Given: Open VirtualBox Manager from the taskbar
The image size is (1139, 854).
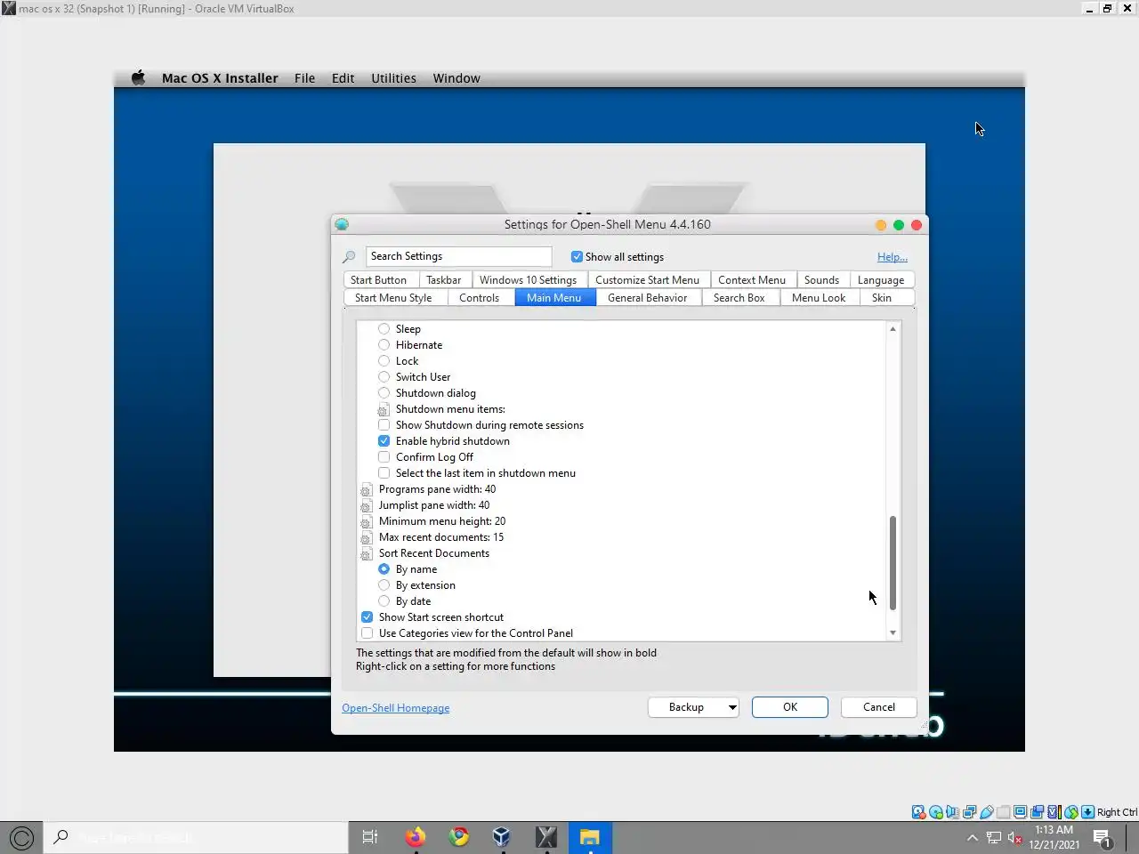Looking at the screenshot, I should click(502, 837).
